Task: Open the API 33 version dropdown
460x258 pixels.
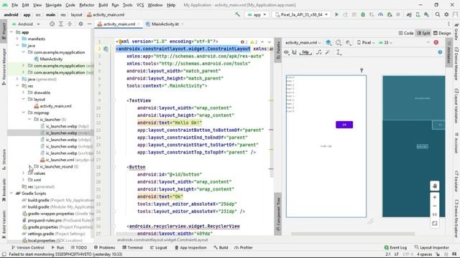Action: (385, 43)
